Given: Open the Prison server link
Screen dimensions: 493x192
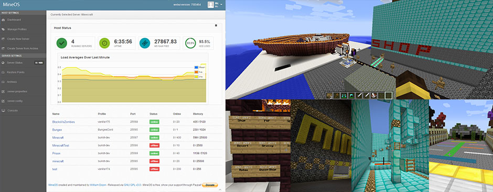Looking at the screenshot, I should point(56,153).
